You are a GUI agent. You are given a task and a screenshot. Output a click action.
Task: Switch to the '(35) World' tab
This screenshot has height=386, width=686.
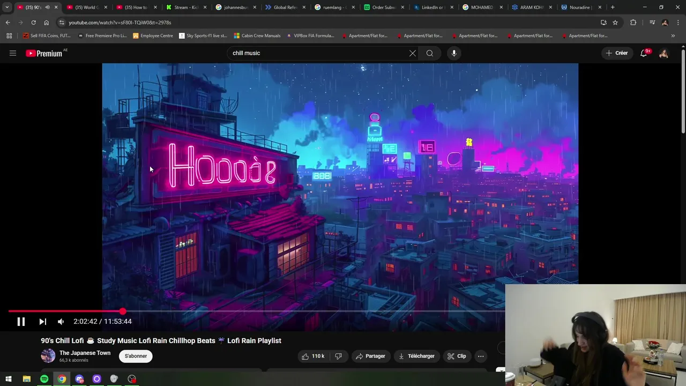tap(87, 7)
